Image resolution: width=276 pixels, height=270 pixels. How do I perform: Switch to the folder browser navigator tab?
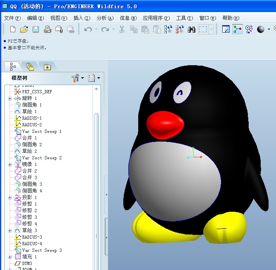point(30,66)
